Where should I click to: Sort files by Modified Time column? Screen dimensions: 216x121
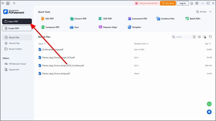click(141, 44)
